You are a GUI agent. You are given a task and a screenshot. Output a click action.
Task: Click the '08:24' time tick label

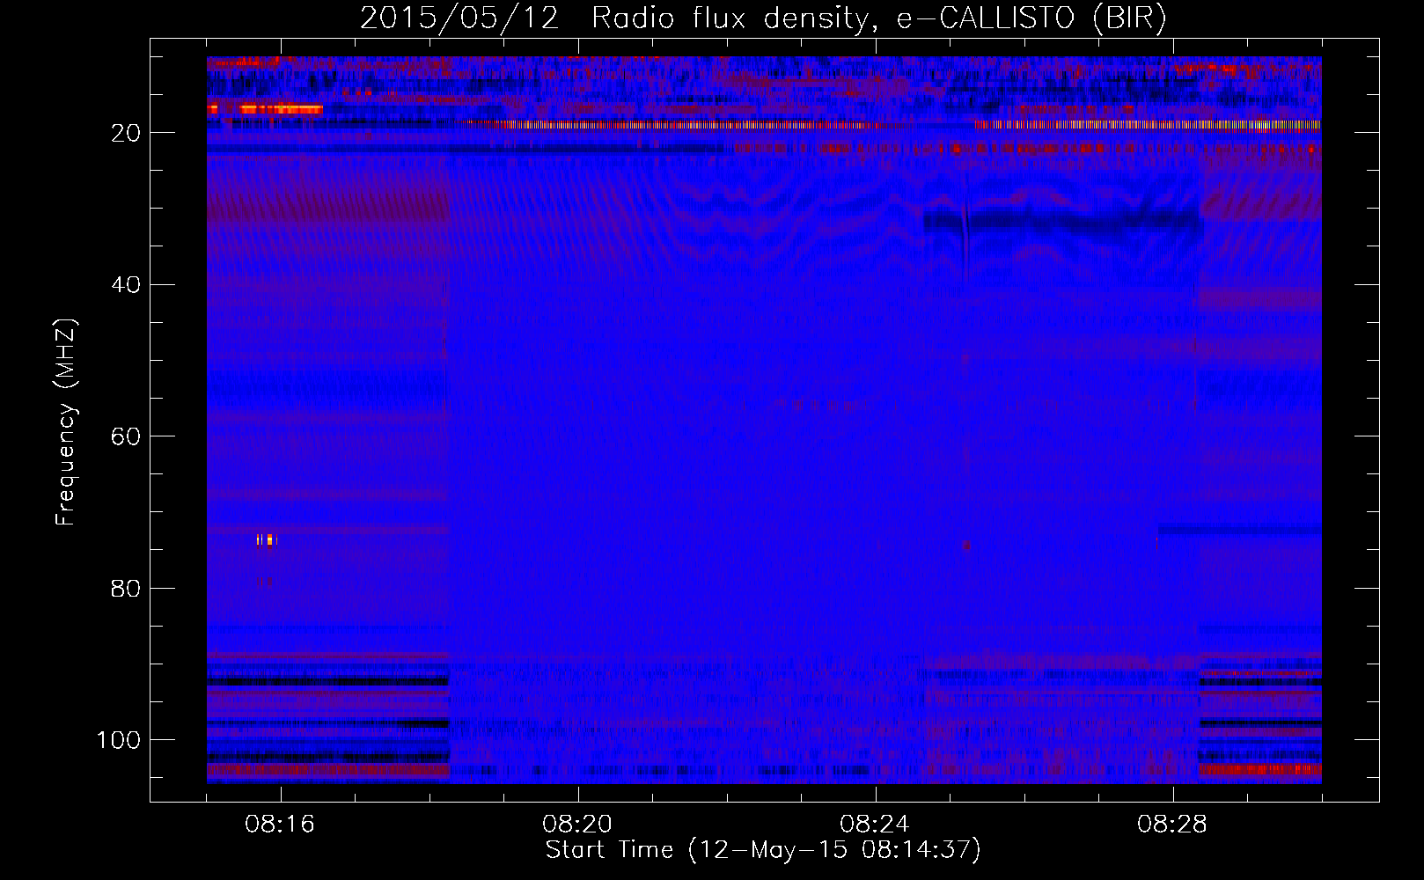click(x=875, y=825)
